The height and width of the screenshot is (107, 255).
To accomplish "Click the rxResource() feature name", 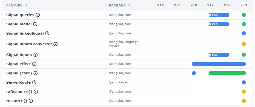I will [x=19, y=92].
